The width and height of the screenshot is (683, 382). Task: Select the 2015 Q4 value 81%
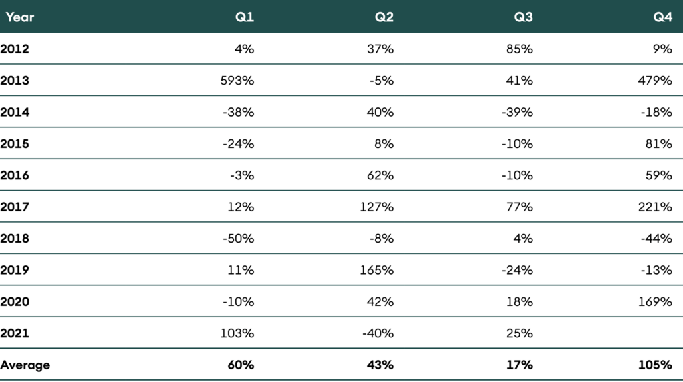click(x=659, y=144)
